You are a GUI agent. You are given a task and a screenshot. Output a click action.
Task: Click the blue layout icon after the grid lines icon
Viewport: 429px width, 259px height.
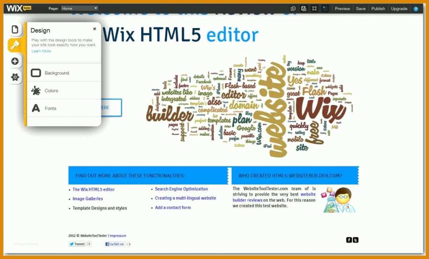[x=325, y=8]
